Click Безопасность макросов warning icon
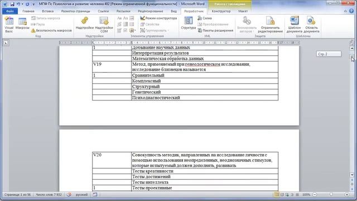The image size is (357, 201). click(x=33, y=30)
